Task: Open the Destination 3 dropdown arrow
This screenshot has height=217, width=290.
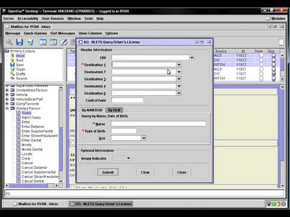Action: [x=179, y=79]
